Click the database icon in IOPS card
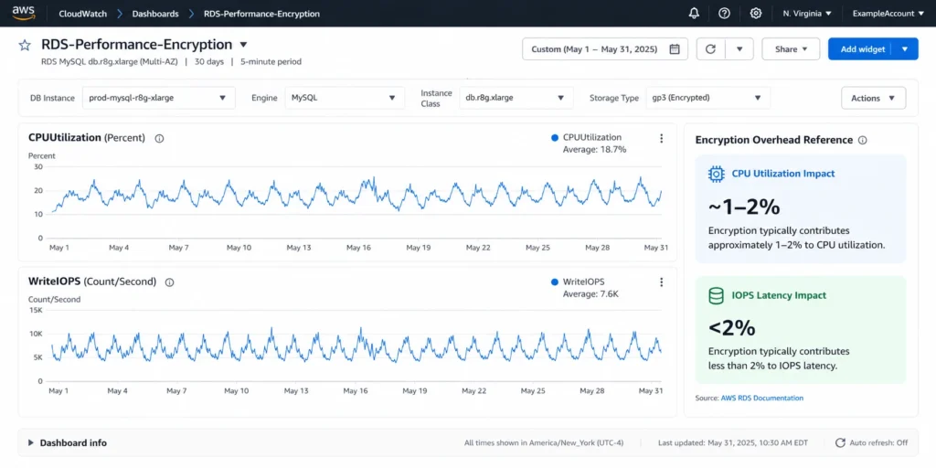This screenshot has height=468, width=936. pos(717,295)
